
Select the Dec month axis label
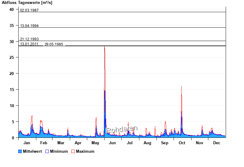pos(217,143)
